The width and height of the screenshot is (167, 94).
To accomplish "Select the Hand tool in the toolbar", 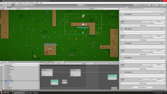I will pos(2,5).
